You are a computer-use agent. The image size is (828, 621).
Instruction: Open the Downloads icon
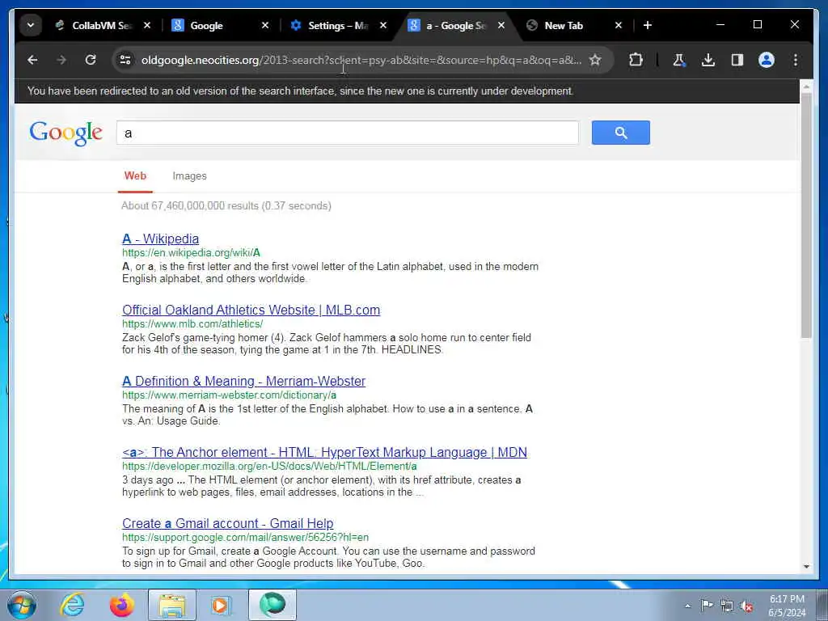[x=708, y=60]
